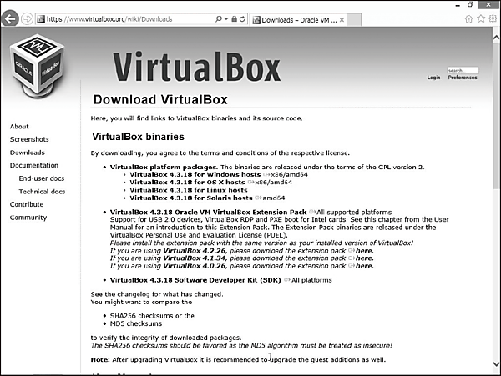The width and height of the screenshot is (501, 376).
Task: Open the MD5 checksums link
Action: (136, 323)
